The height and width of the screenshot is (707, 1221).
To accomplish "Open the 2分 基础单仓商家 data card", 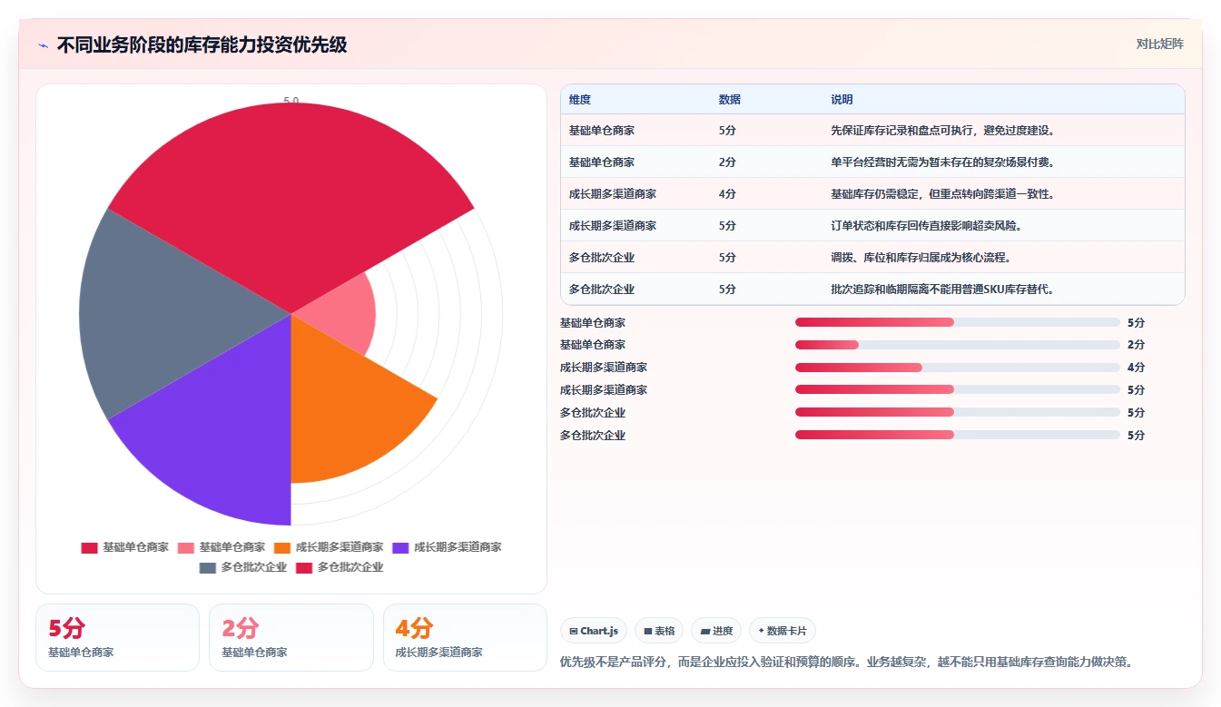I will pos(290,637).
